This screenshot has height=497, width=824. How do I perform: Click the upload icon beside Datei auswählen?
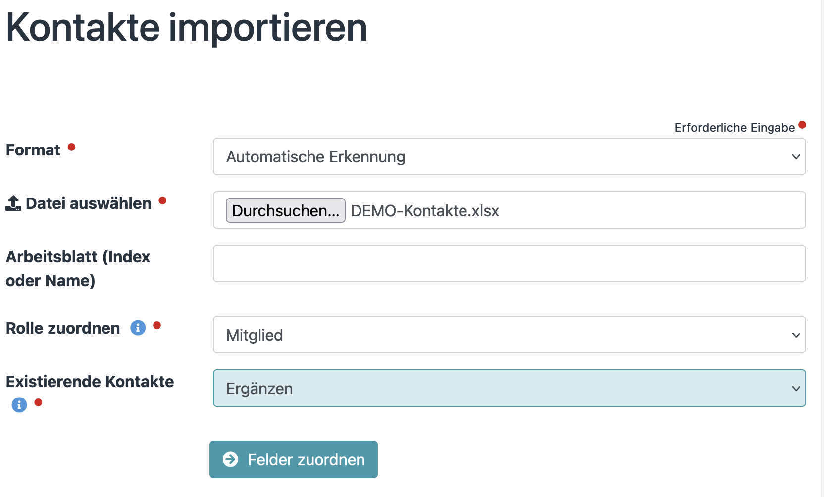pyautogui.click(x=13, y=203)
